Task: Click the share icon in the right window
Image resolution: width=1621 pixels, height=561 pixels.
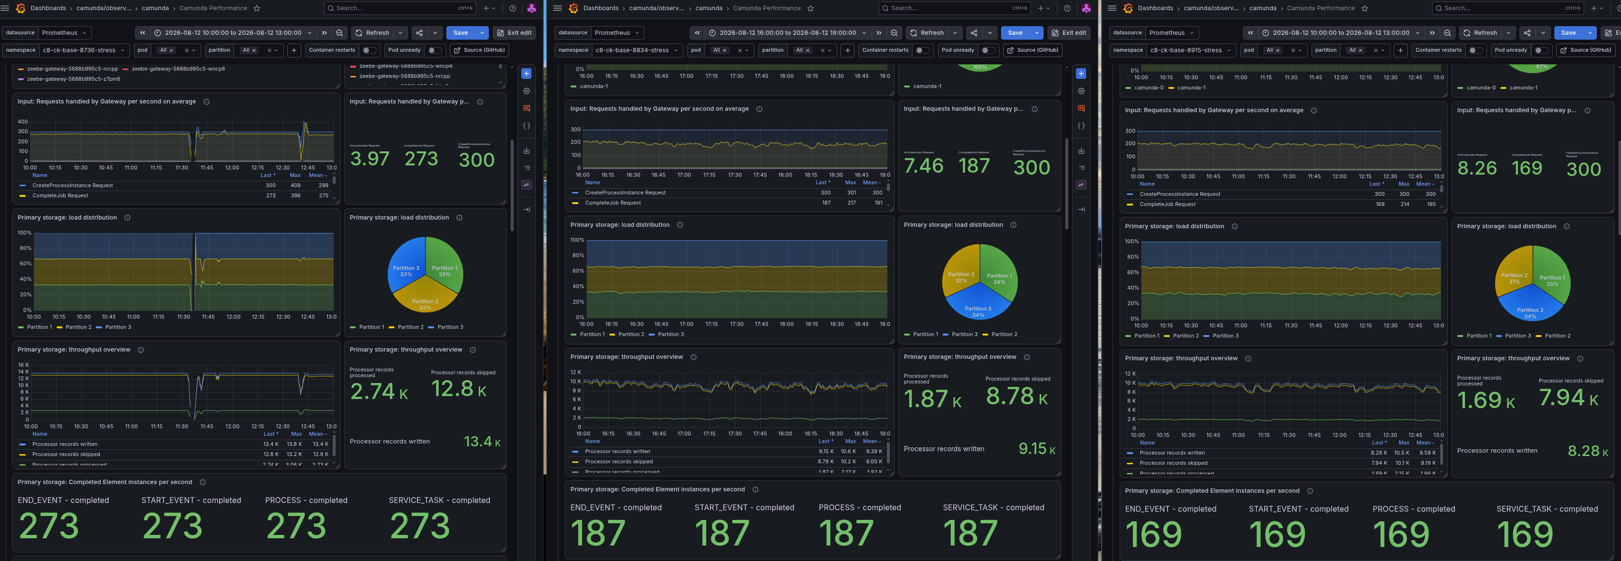Action: tap(1527, 33)
